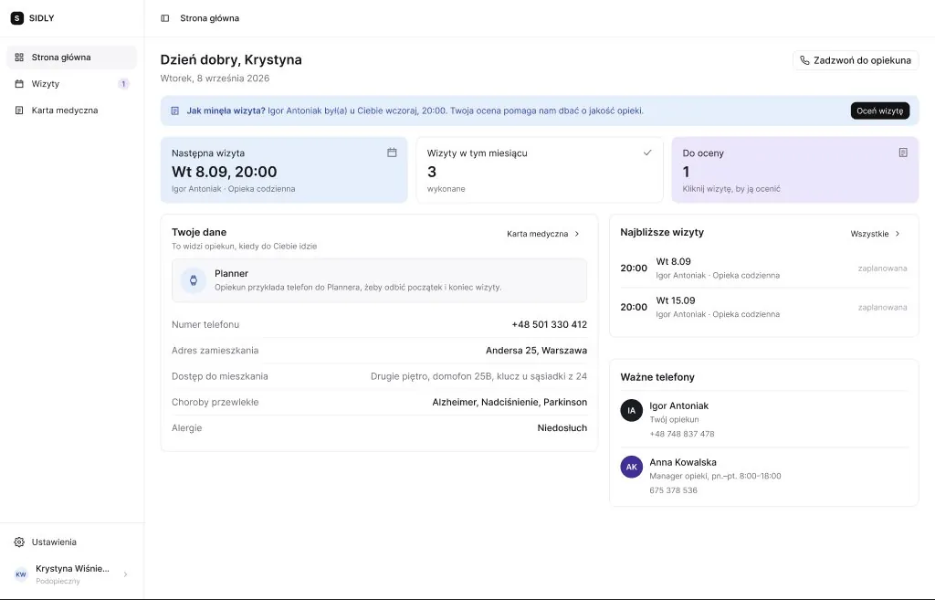Click the Zadzwoń do opiekuna button

point(856,60)
